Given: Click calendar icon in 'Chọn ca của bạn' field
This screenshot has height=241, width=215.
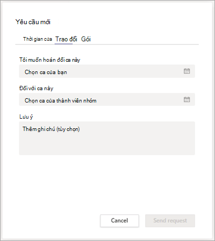Looking at the screenshot, I should click(187, 71).
